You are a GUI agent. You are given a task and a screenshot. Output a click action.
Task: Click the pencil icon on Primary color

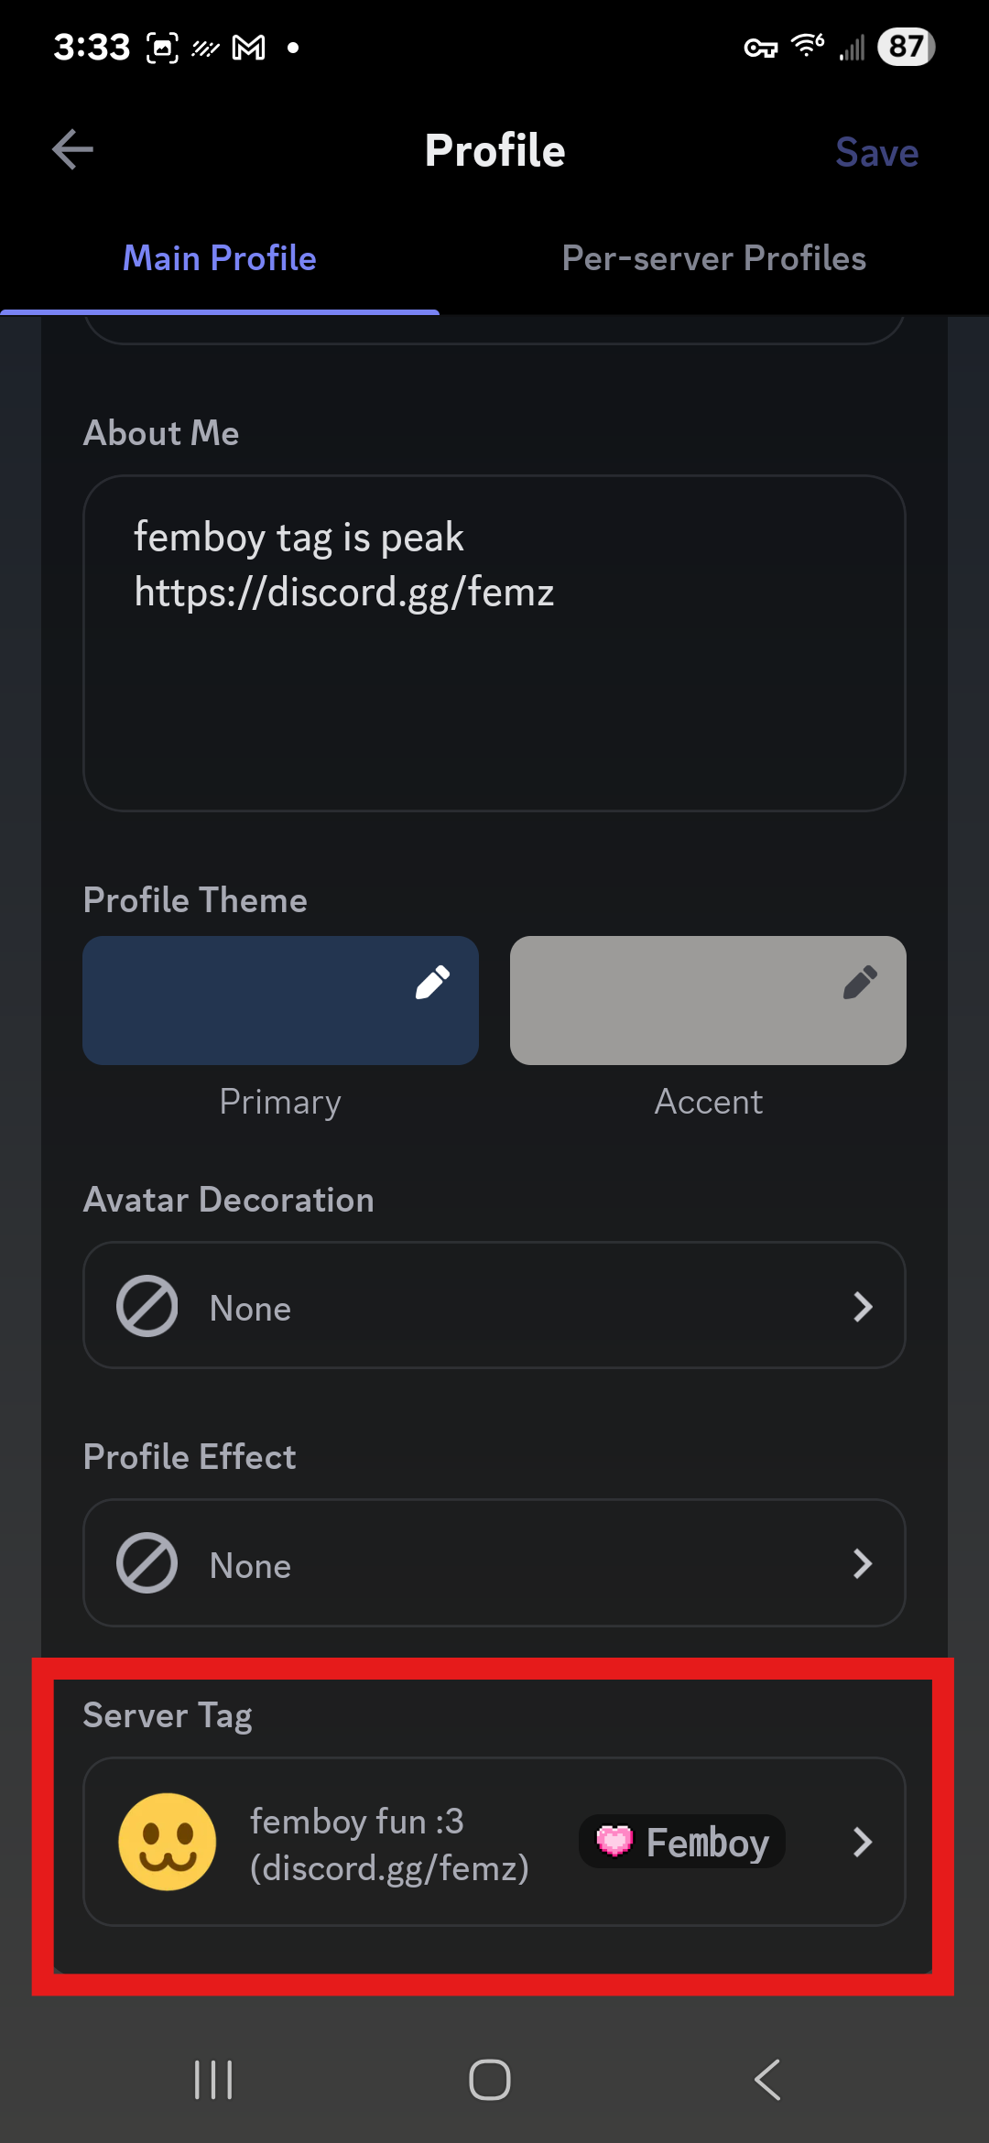coord(432,982)
